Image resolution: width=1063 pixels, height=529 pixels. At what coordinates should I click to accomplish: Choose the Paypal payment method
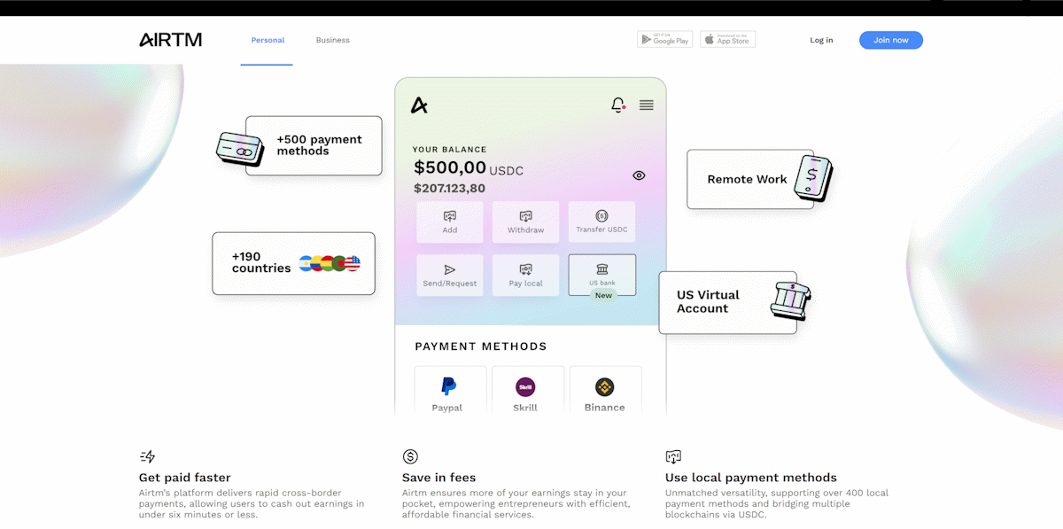tap(450, 390)
